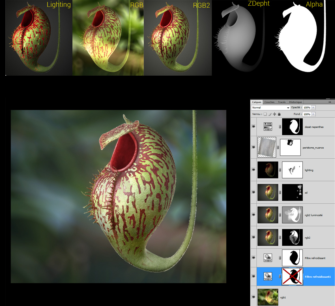The width and height of the screenshot is (335, 306).
Task: Open the Tracés tab
Action: [x=282, y=102]
